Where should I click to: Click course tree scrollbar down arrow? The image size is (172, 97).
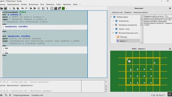pos(141,43)
